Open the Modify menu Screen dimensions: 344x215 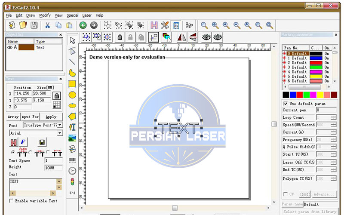[x=45, y=15]
